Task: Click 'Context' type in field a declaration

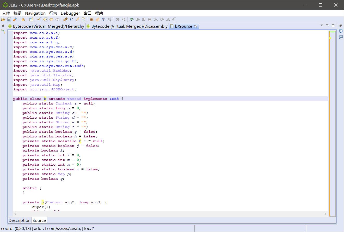Action: (x=64, y=103)
